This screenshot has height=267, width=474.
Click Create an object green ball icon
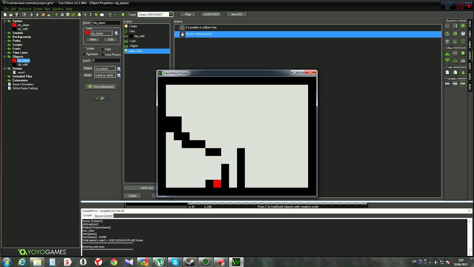tap(96, 14)
